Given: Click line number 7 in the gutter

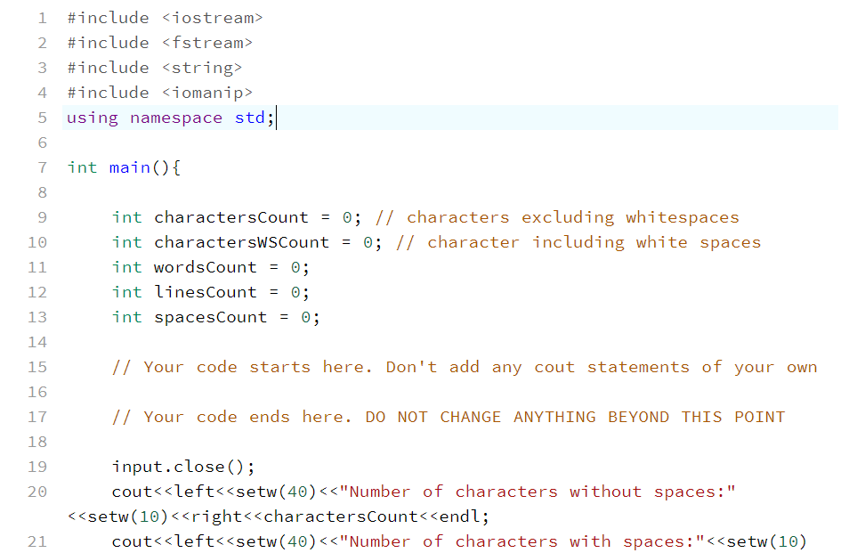Looking at the screenshot, I should (42, 167).
